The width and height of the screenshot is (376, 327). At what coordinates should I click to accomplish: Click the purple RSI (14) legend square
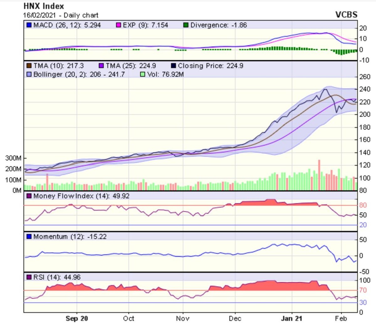pos(29,277)
